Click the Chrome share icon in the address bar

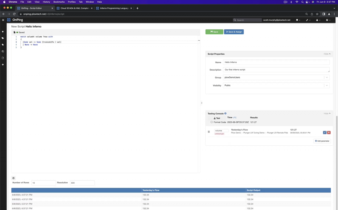pyautogui.click(x=312, y=14)
